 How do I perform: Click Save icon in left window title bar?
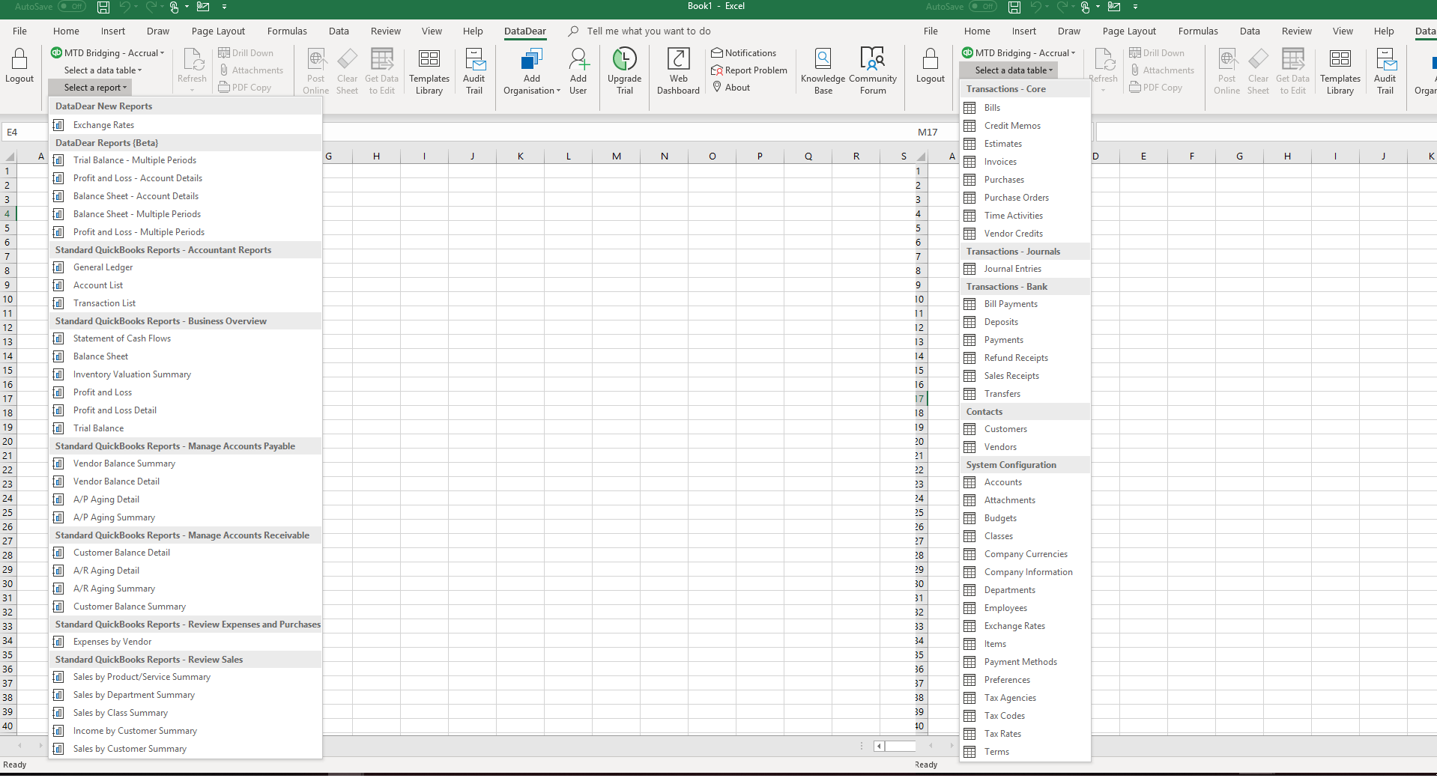pyautogui.click(x=103, y=7)
